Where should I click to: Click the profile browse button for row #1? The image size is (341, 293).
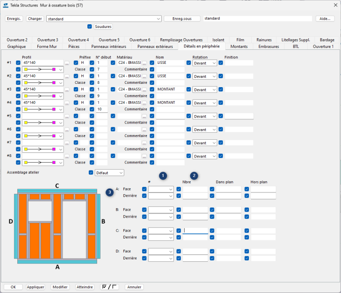pyautogui.click(x=67, y=63)
